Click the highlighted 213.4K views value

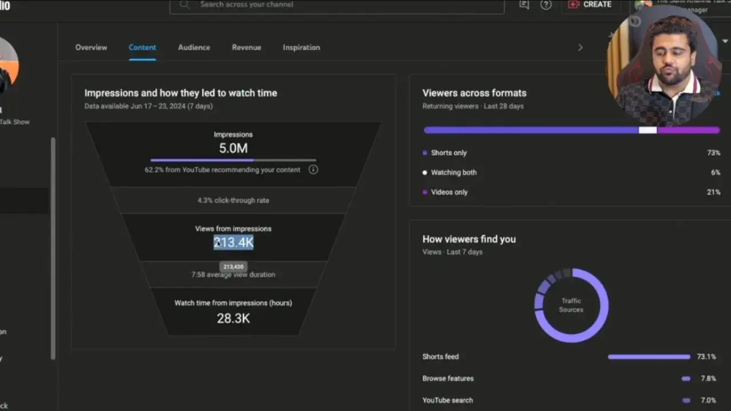(x=233, y=243)
